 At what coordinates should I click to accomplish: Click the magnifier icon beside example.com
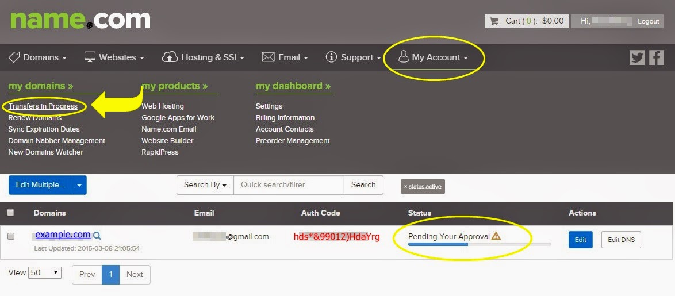click(97, 235)
